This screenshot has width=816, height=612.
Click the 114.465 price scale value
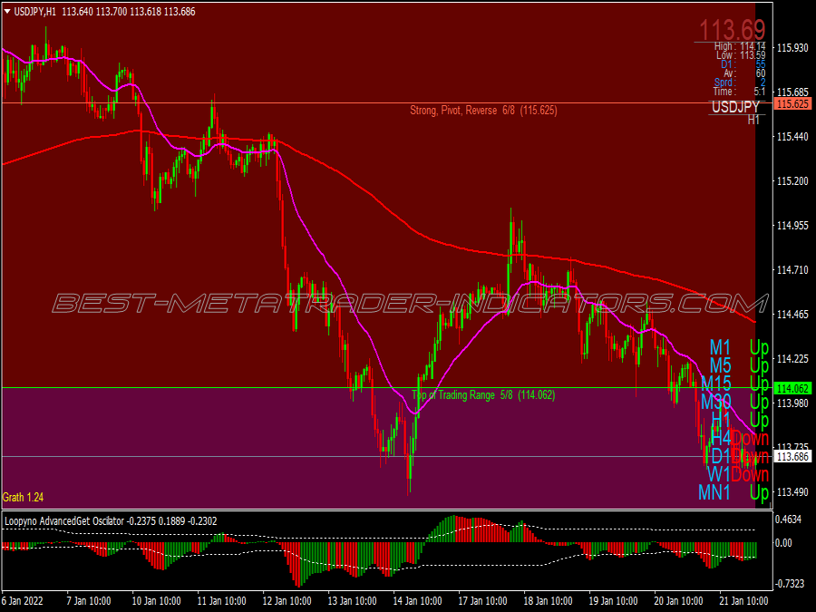coord(792,315)
